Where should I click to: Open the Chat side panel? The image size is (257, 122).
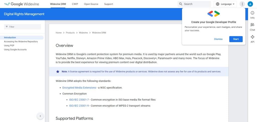click(252, 27)
